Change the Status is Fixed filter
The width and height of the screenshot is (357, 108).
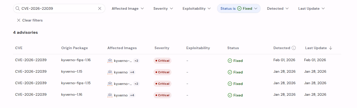pos(239,8)
